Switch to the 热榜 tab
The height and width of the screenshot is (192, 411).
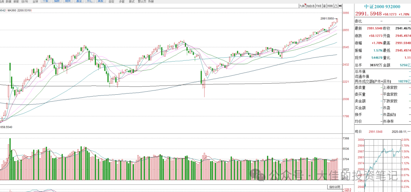[x=151, y=2]
